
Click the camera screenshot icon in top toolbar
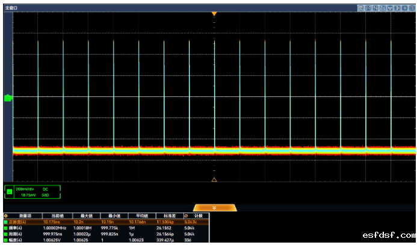point(360,8)
